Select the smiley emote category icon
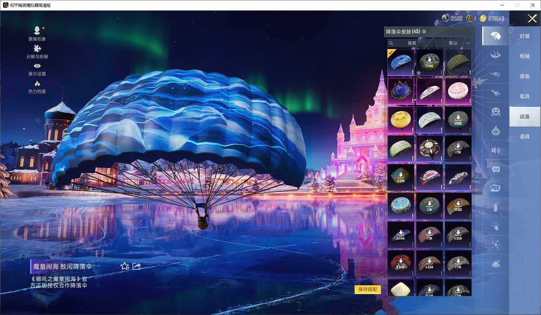The image size is (541, 315). (x=495, y=112)
